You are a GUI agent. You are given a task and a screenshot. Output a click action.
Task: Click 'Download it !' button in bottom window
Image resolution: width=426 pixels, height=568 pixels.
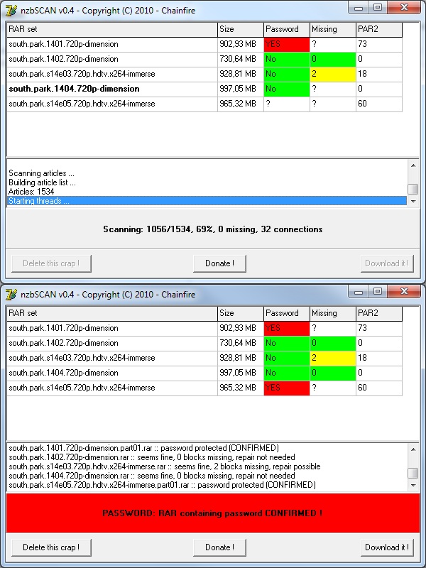387,547
